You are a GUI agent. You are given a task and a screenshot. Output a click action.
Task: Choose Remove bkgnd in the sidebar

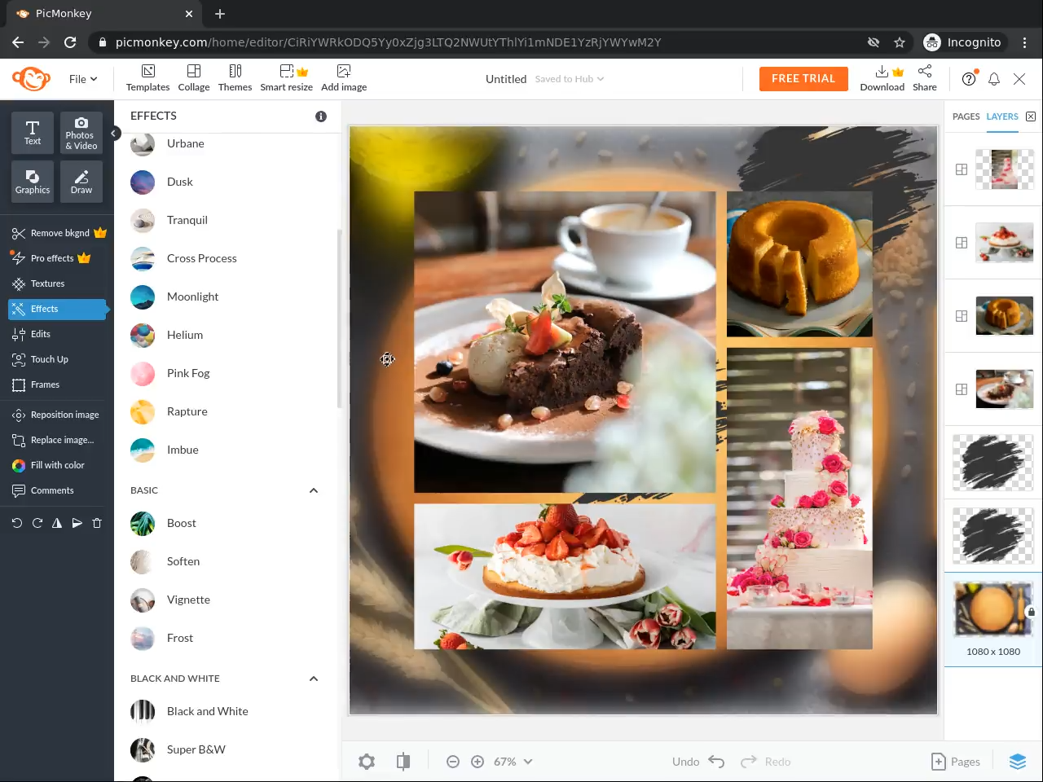tap(59, 233)
